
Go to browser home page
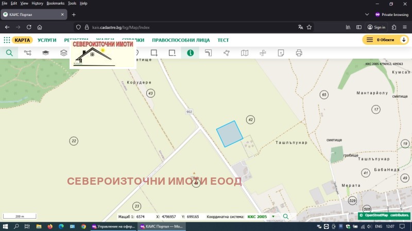click(40, 27)
